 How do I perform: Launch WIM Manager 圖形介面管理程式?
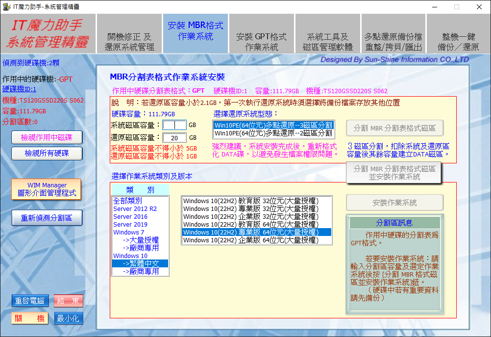[x=47, y=189]
